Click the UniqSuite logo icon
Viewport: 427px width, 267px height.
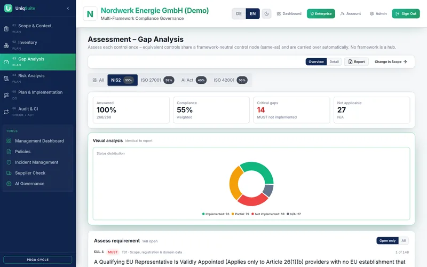pos(8,8)
